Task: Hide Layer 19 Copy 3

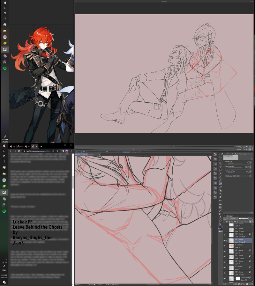Action: point(224,241)
